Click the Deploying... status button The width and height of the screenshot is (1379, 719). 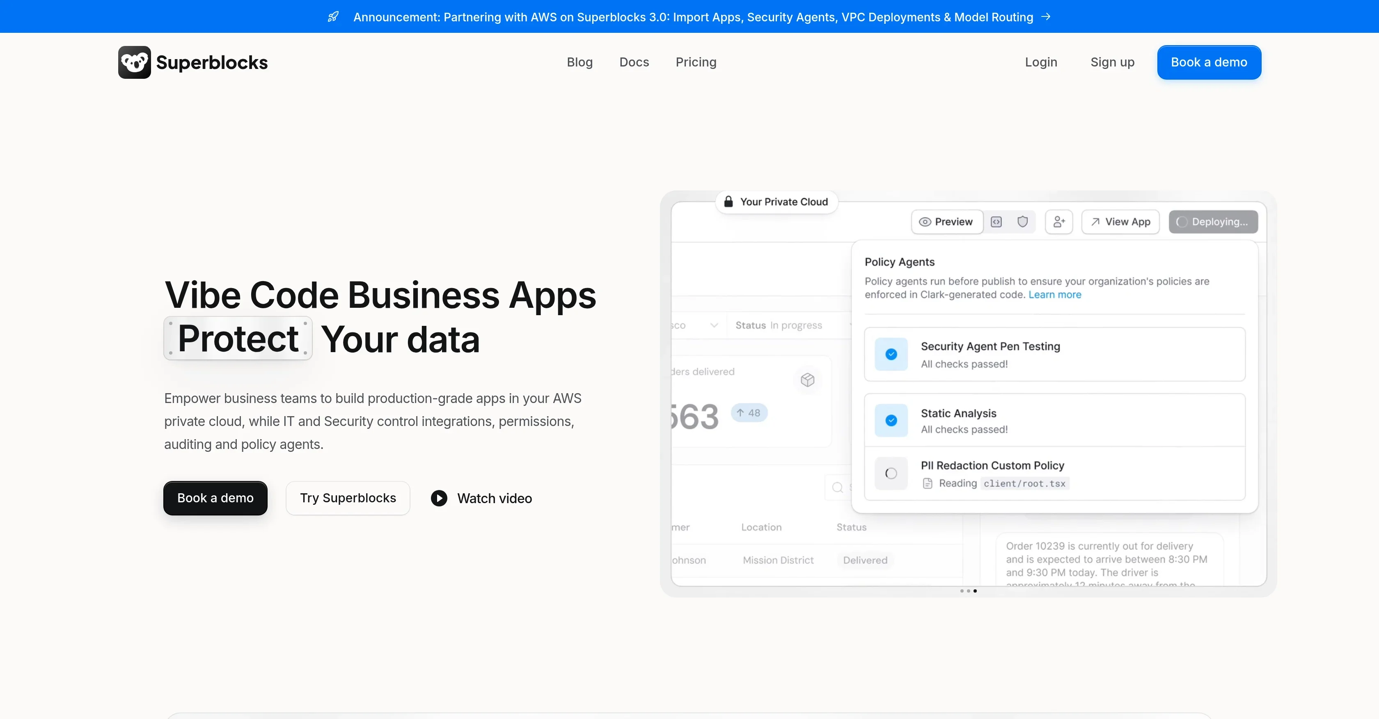[x=1213, y=222]
